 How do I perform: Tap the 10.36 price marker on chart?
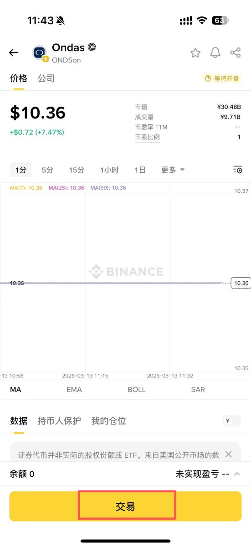point(241,283)
